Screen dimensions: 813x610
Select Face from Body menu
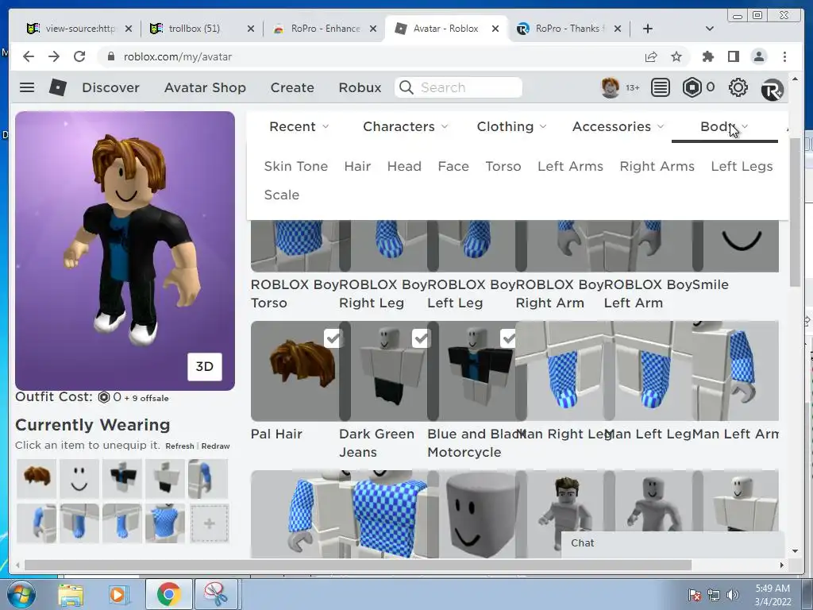coord(453,167)
